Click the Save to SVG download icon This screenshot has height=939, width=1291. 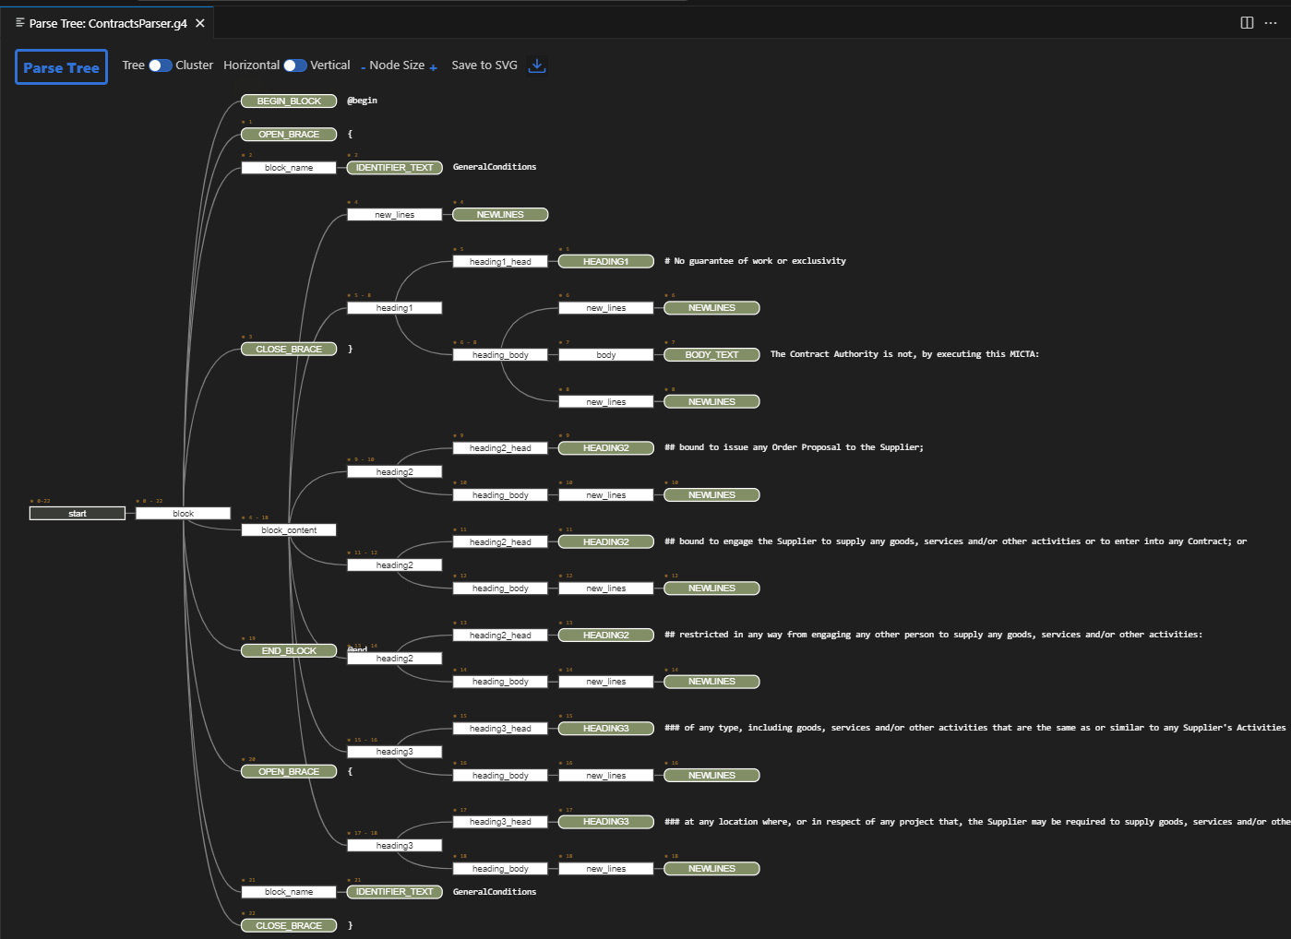point(537,65)
